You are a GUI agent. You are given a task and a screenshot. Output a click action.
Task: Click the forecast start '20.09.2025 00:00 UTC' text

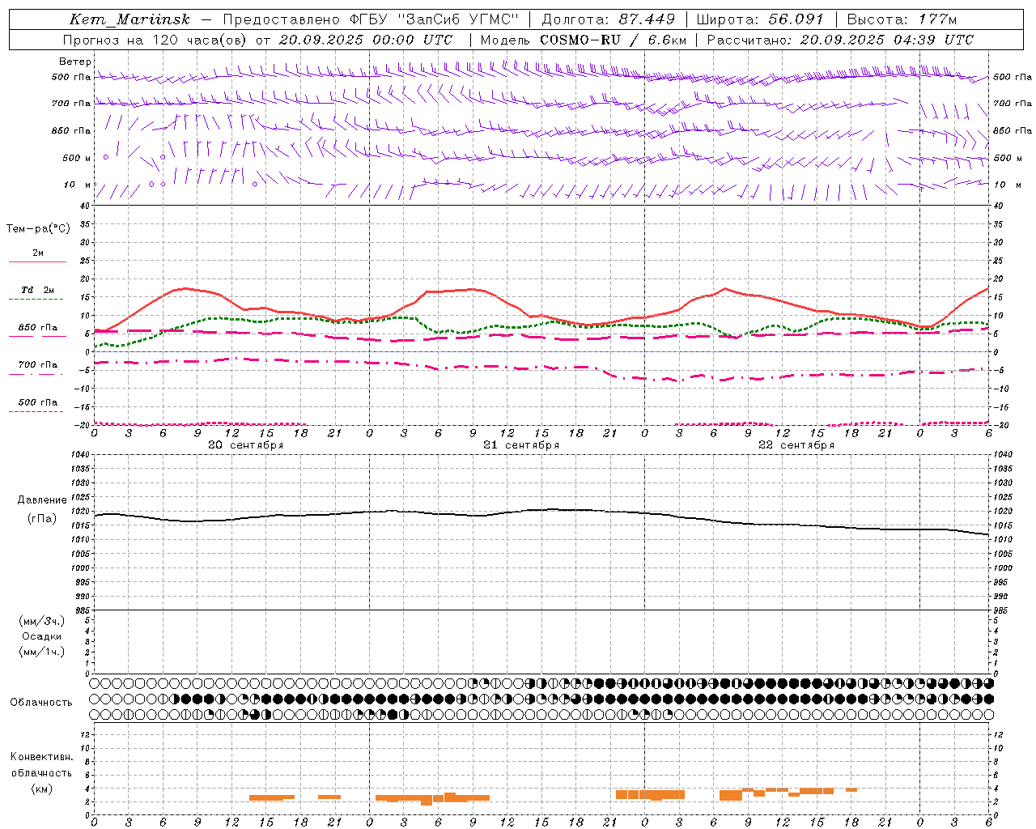point(365,40)
